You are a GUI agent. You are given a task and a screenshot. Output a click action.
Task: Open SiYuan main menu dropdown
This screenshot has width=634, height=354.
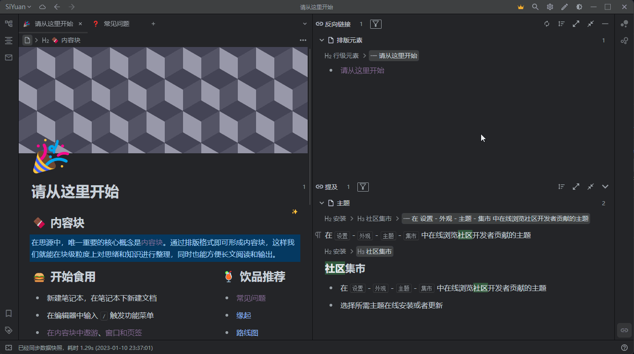coord(18,7)
